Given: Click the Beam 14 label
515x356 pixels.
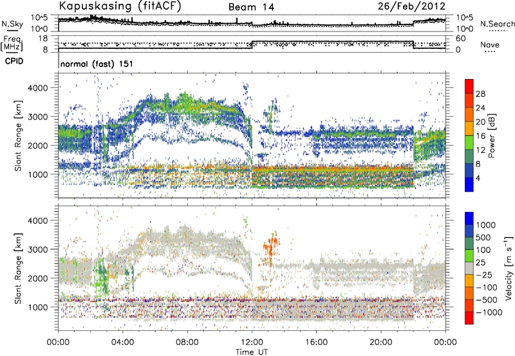Looking at the screenshot, I should pyautogui.click(x=251, y=7).
